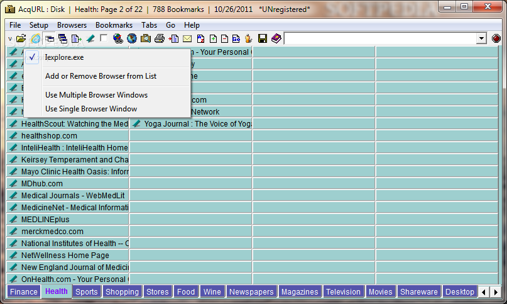Screen dimensions: 507x304
Task: Click the add page green plus icon
Action: coord(213,39)
